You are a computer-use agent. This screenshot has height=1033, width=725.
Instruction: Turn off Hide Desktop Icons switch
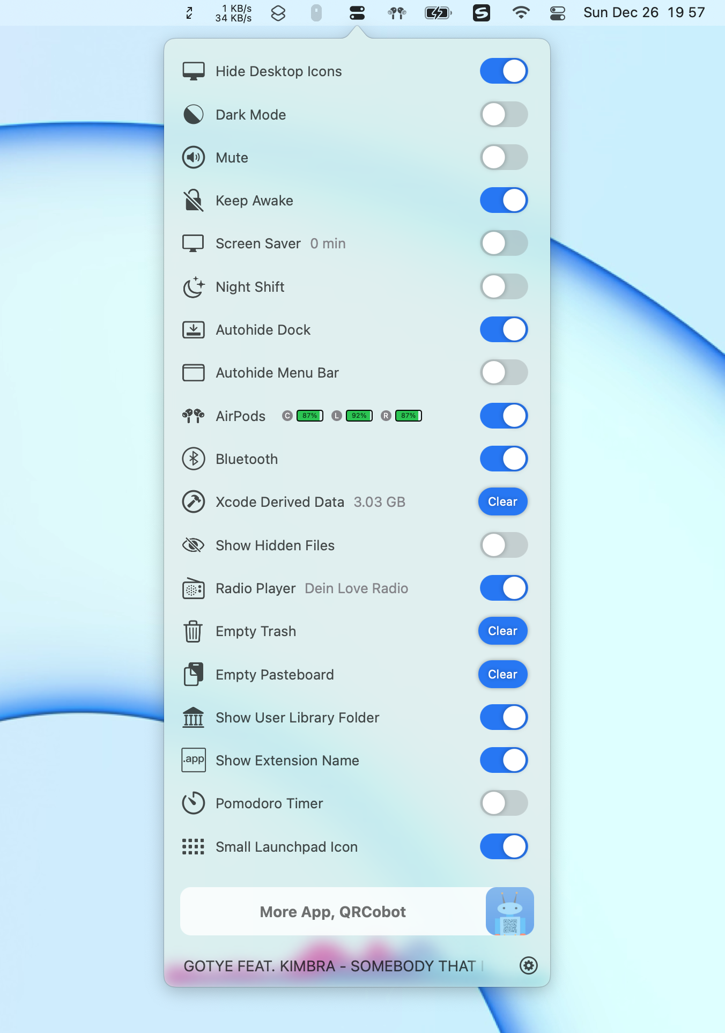pos(504,71)
